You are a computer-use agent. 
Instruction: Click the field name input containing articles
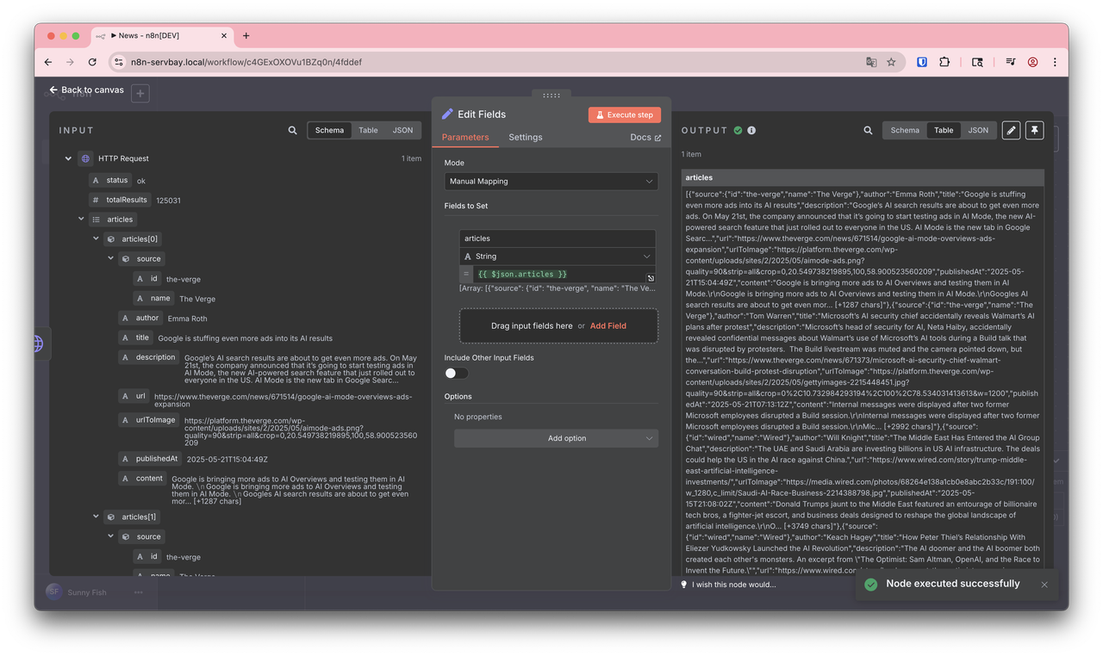(x=558, y=238)
